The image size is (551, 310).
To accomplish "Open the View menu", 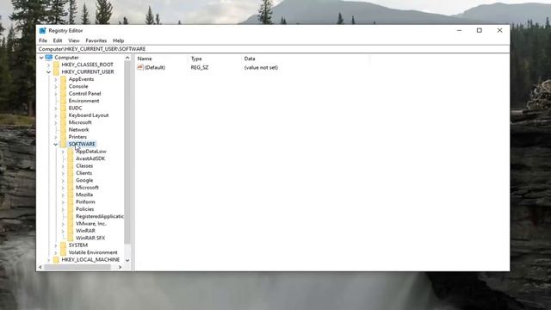I will pos(74,40).
